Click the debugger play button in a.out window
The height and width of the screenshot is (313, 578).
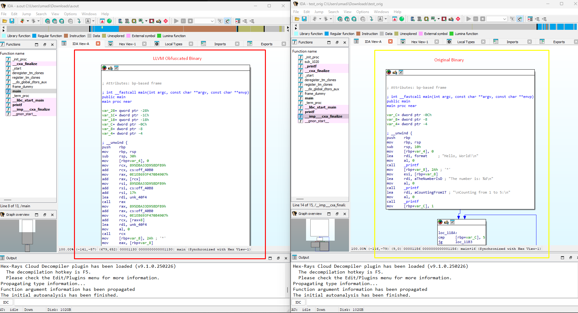[x=176, y=21]
